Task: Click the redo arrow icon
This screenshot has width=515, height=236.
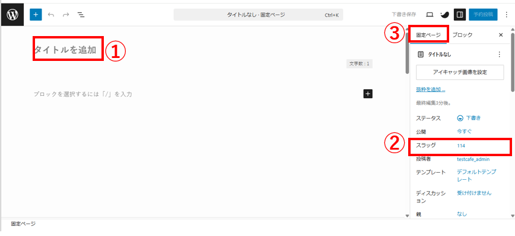Action: pyautogui.click(x=66, y=15)
